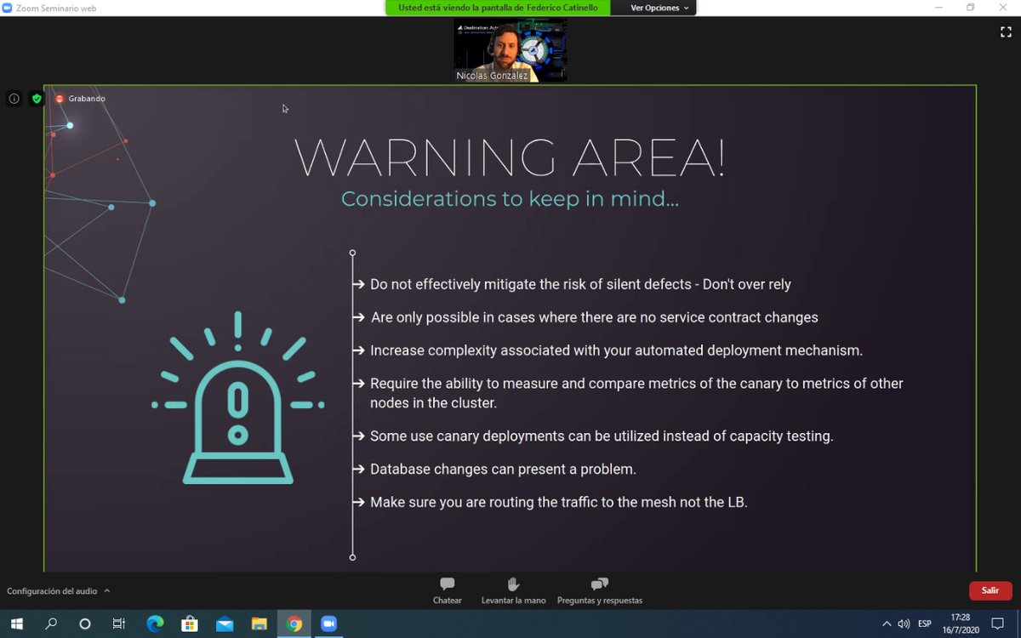
Task: Click 'Considerations to keep in mind...' subtitle
Action: (x=510, y=199)
